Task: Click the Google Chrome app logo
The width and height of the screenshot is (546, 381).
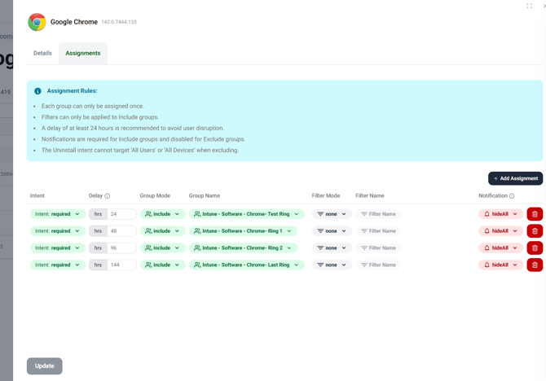Action: 37,22
